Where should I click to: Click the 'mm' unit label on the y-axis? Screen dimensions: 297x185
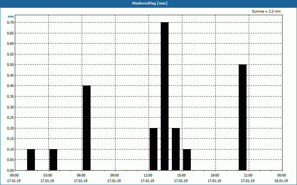click(x=11, y=17)
